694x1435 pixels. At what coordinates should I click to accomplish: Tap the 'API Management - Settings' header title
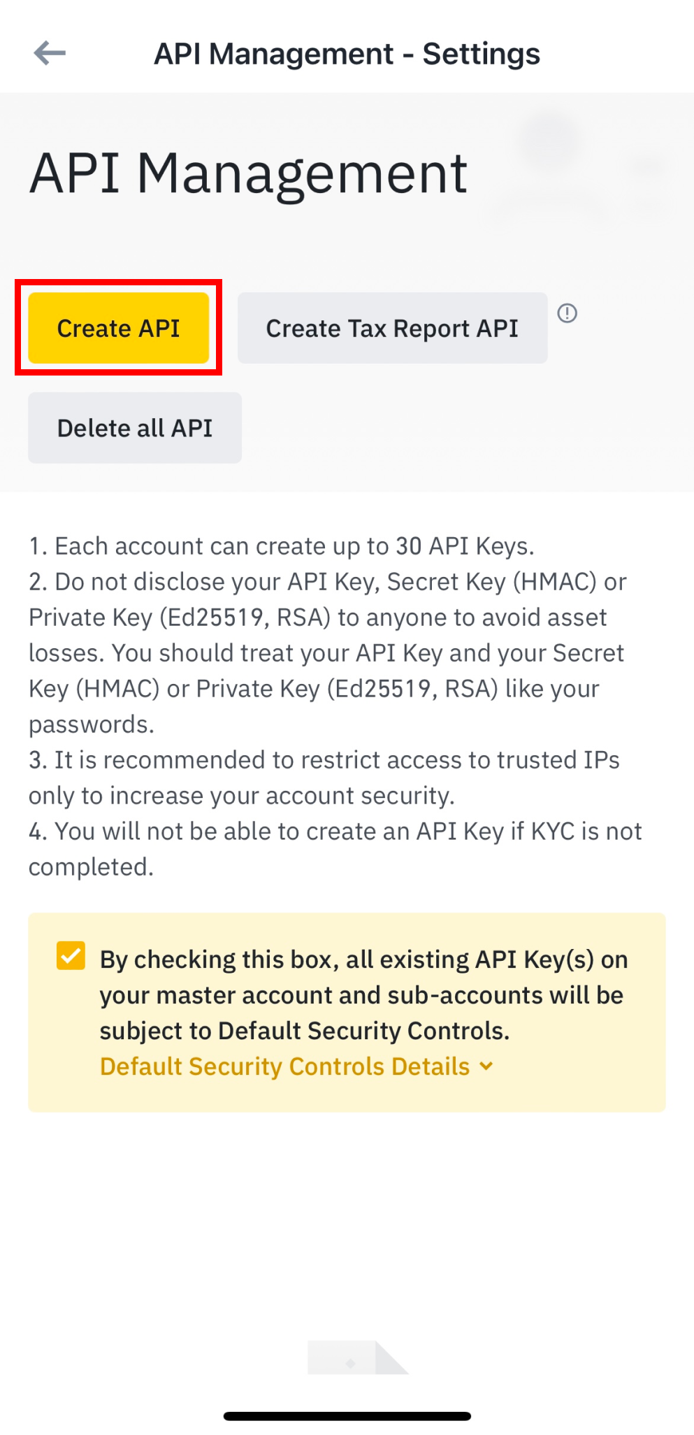347,54
